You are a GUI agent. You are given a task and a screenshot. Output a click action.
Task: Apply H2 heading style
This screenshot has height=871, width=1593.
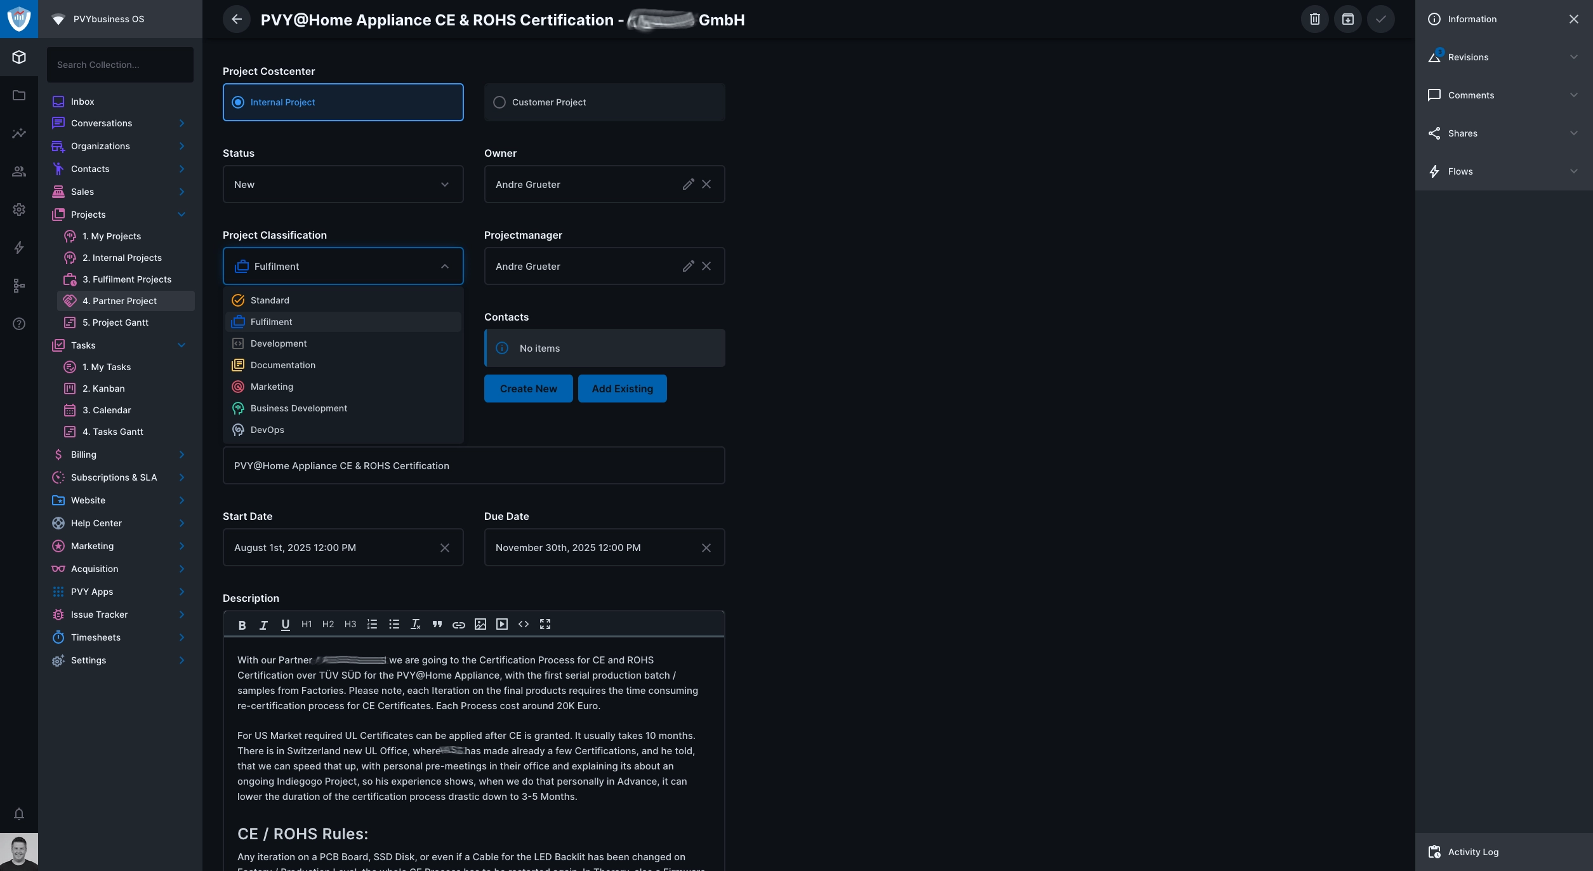(328, 625)
